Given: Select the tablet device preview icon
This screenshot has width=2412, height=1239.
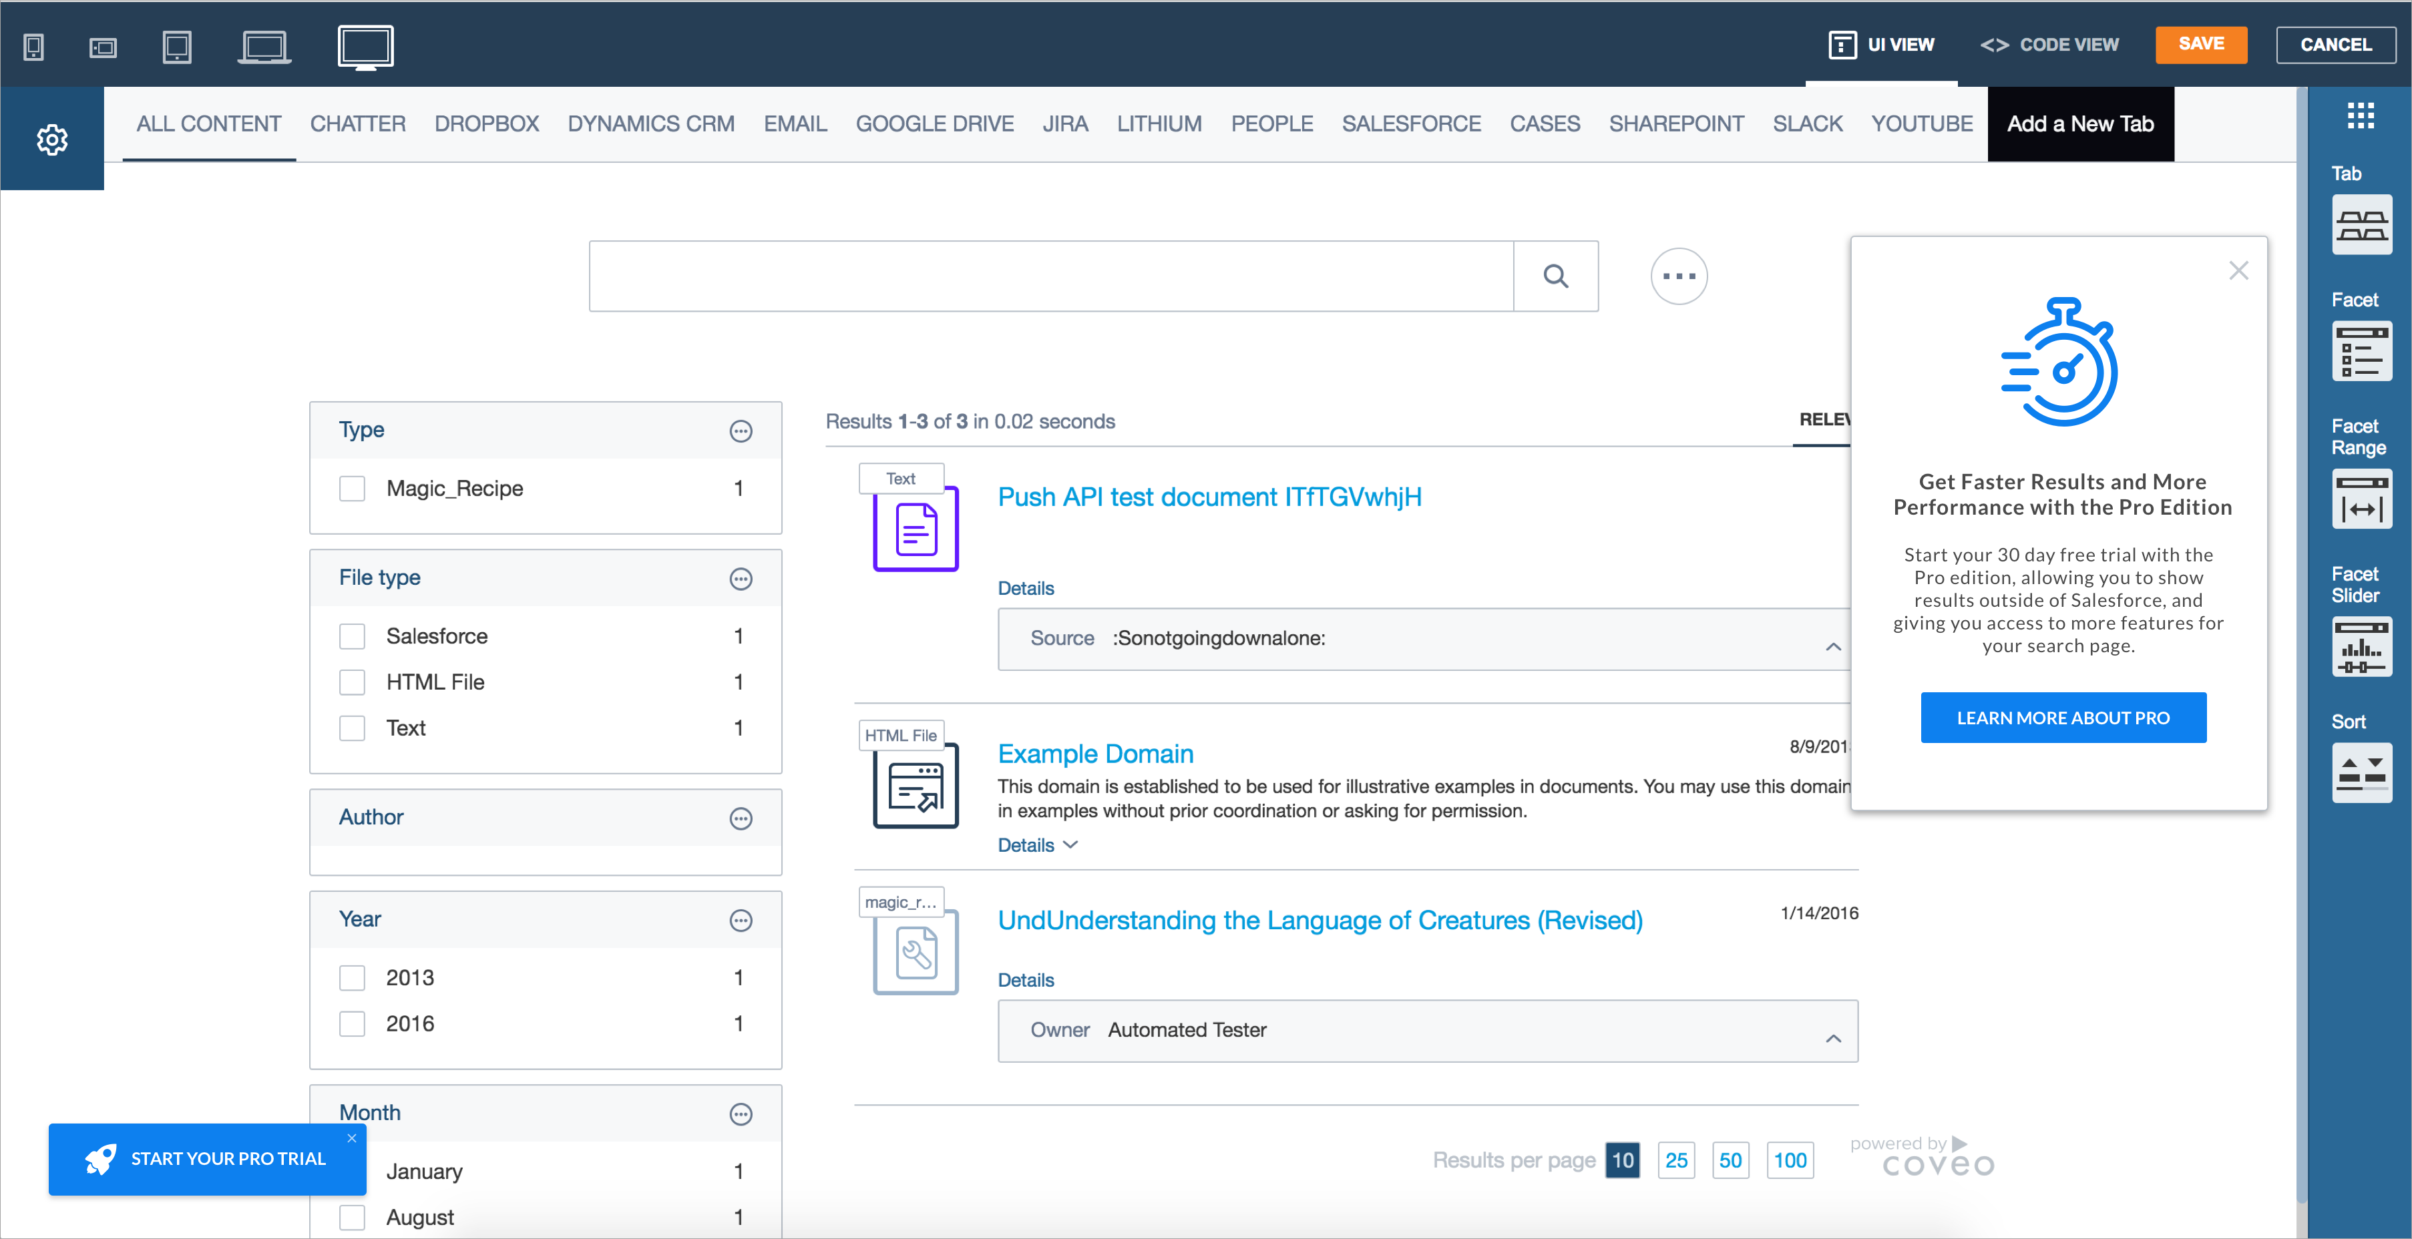Looking at the screenshot, I should [x=177, y=47].
